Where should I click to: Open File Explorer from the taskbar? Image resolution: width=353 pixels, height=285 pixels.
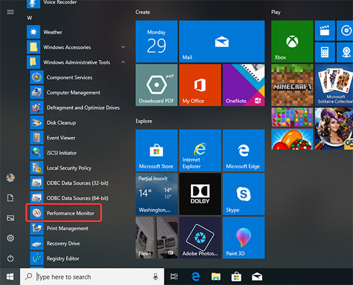pyautogui.click(x=216, y=277)
